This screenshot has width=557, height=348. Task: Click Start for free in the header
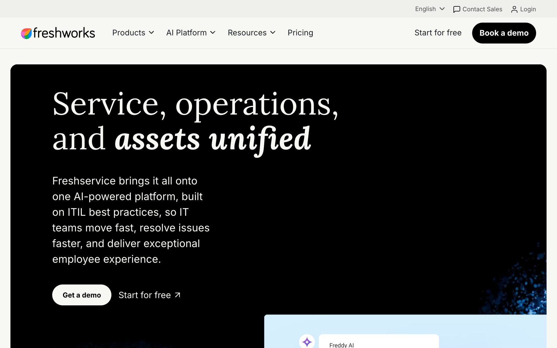438,33
